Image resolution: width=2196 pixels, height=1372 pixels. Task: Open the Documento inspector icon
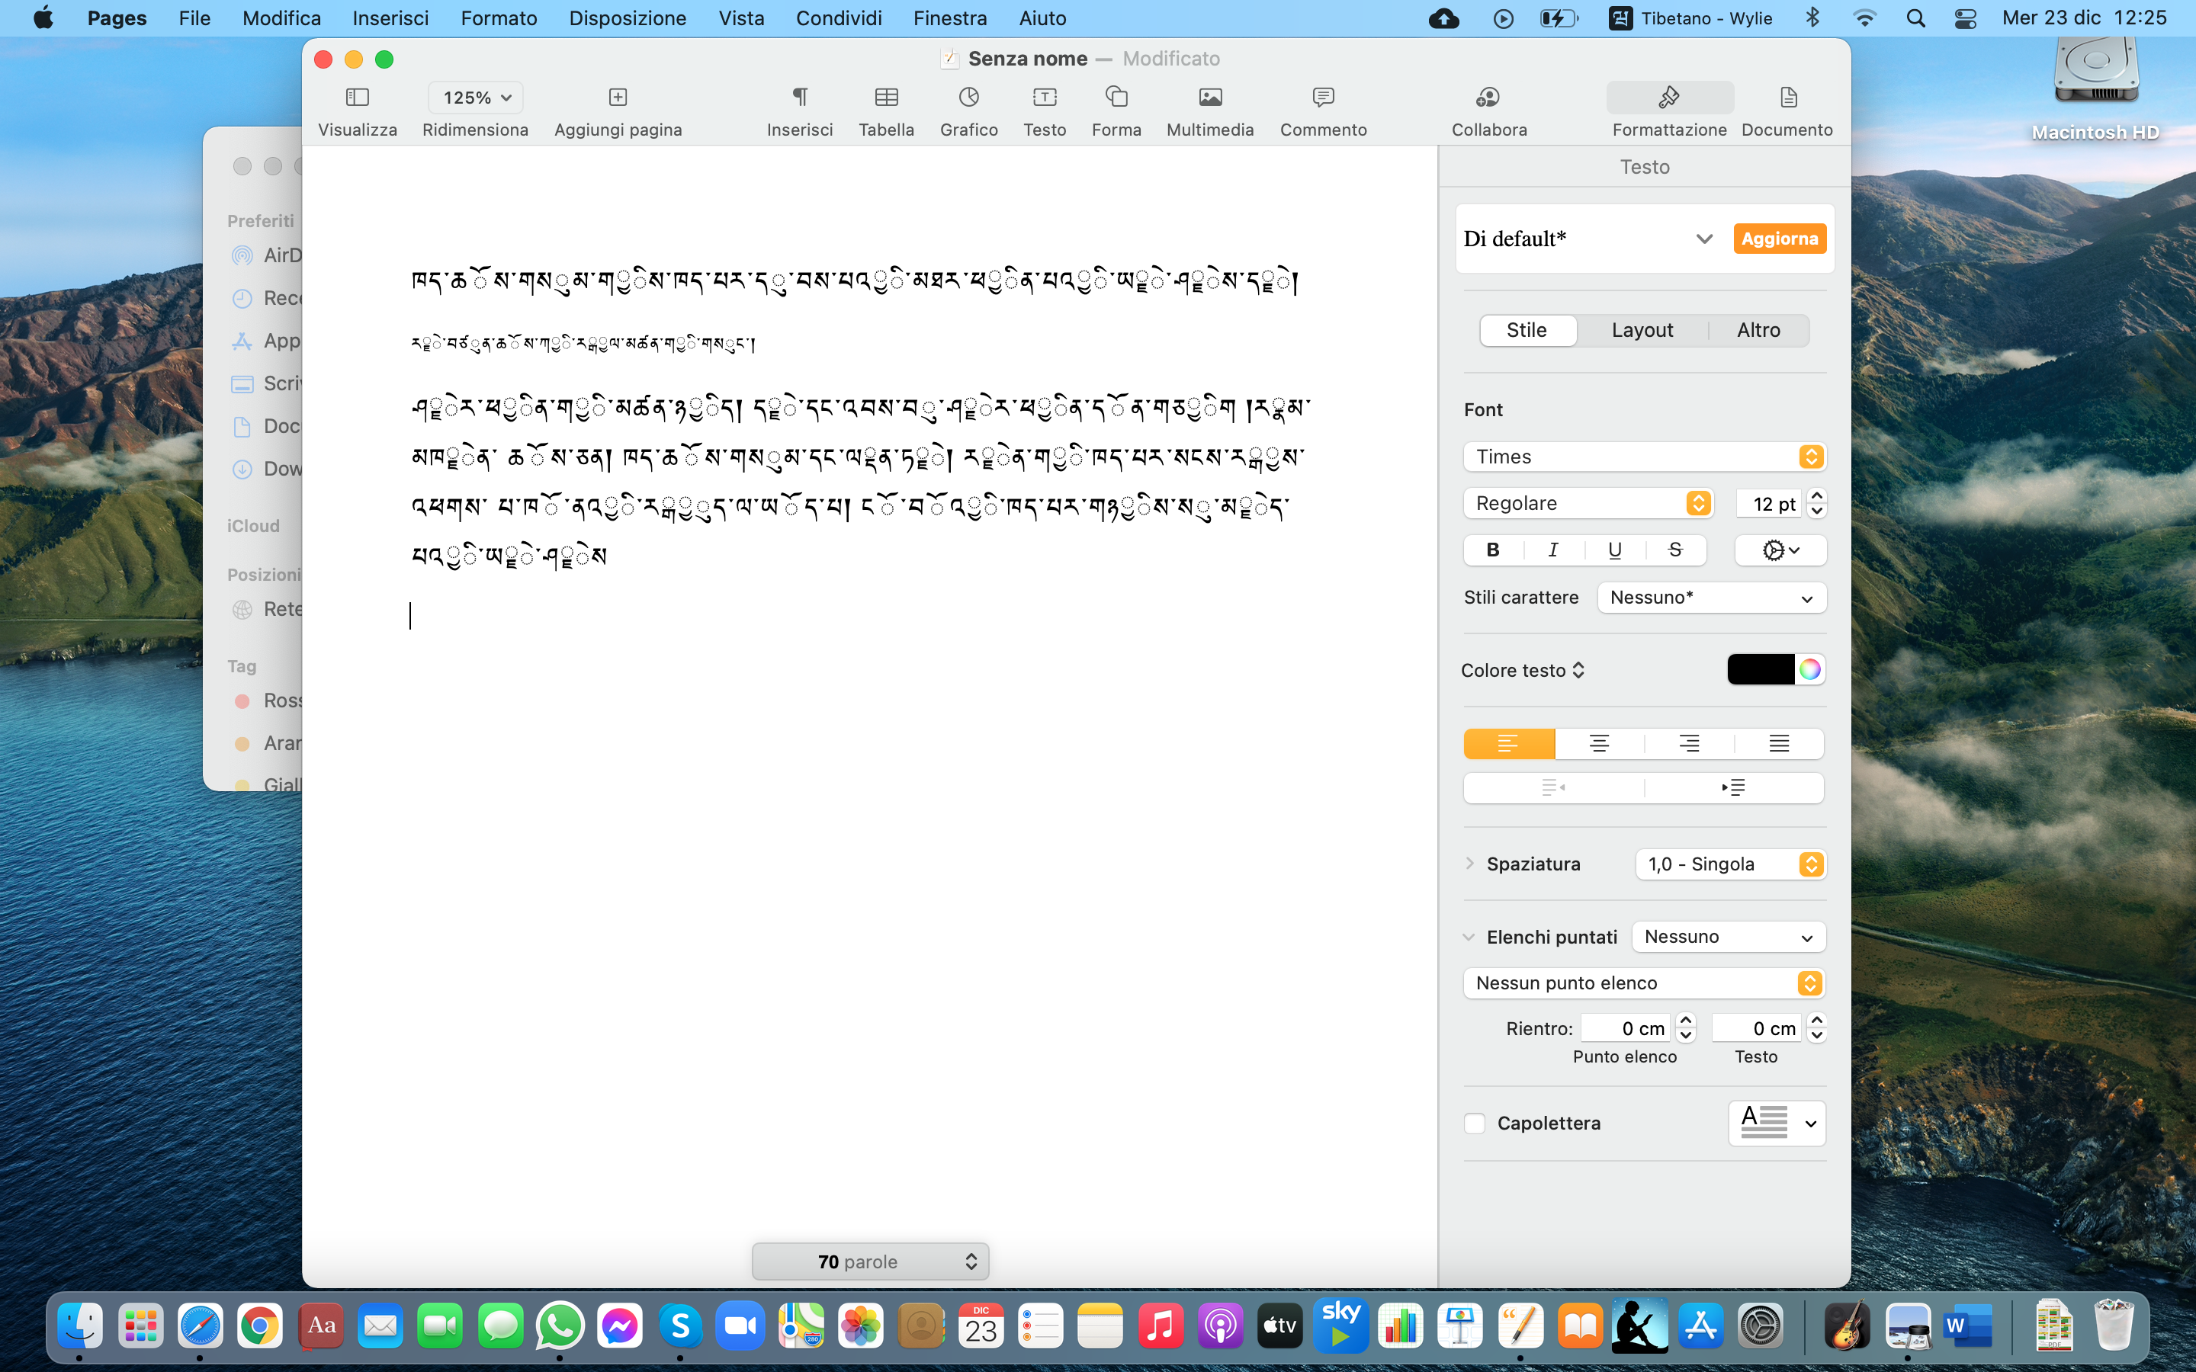click(1786, 98)
